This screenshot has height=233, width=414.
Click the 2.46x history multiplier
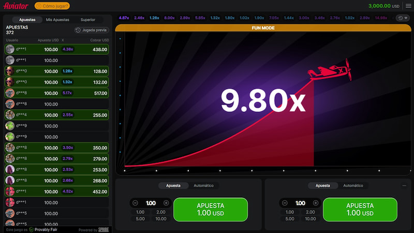pos(139,18)
